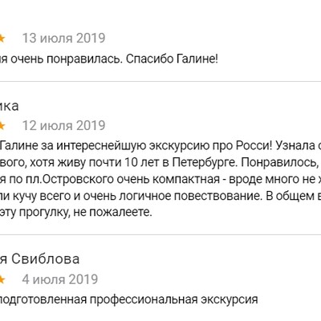Open the review dated 4 июля 2019
Image resolution: width=321 pixels, height=321 pixels.
click(60, 279)
